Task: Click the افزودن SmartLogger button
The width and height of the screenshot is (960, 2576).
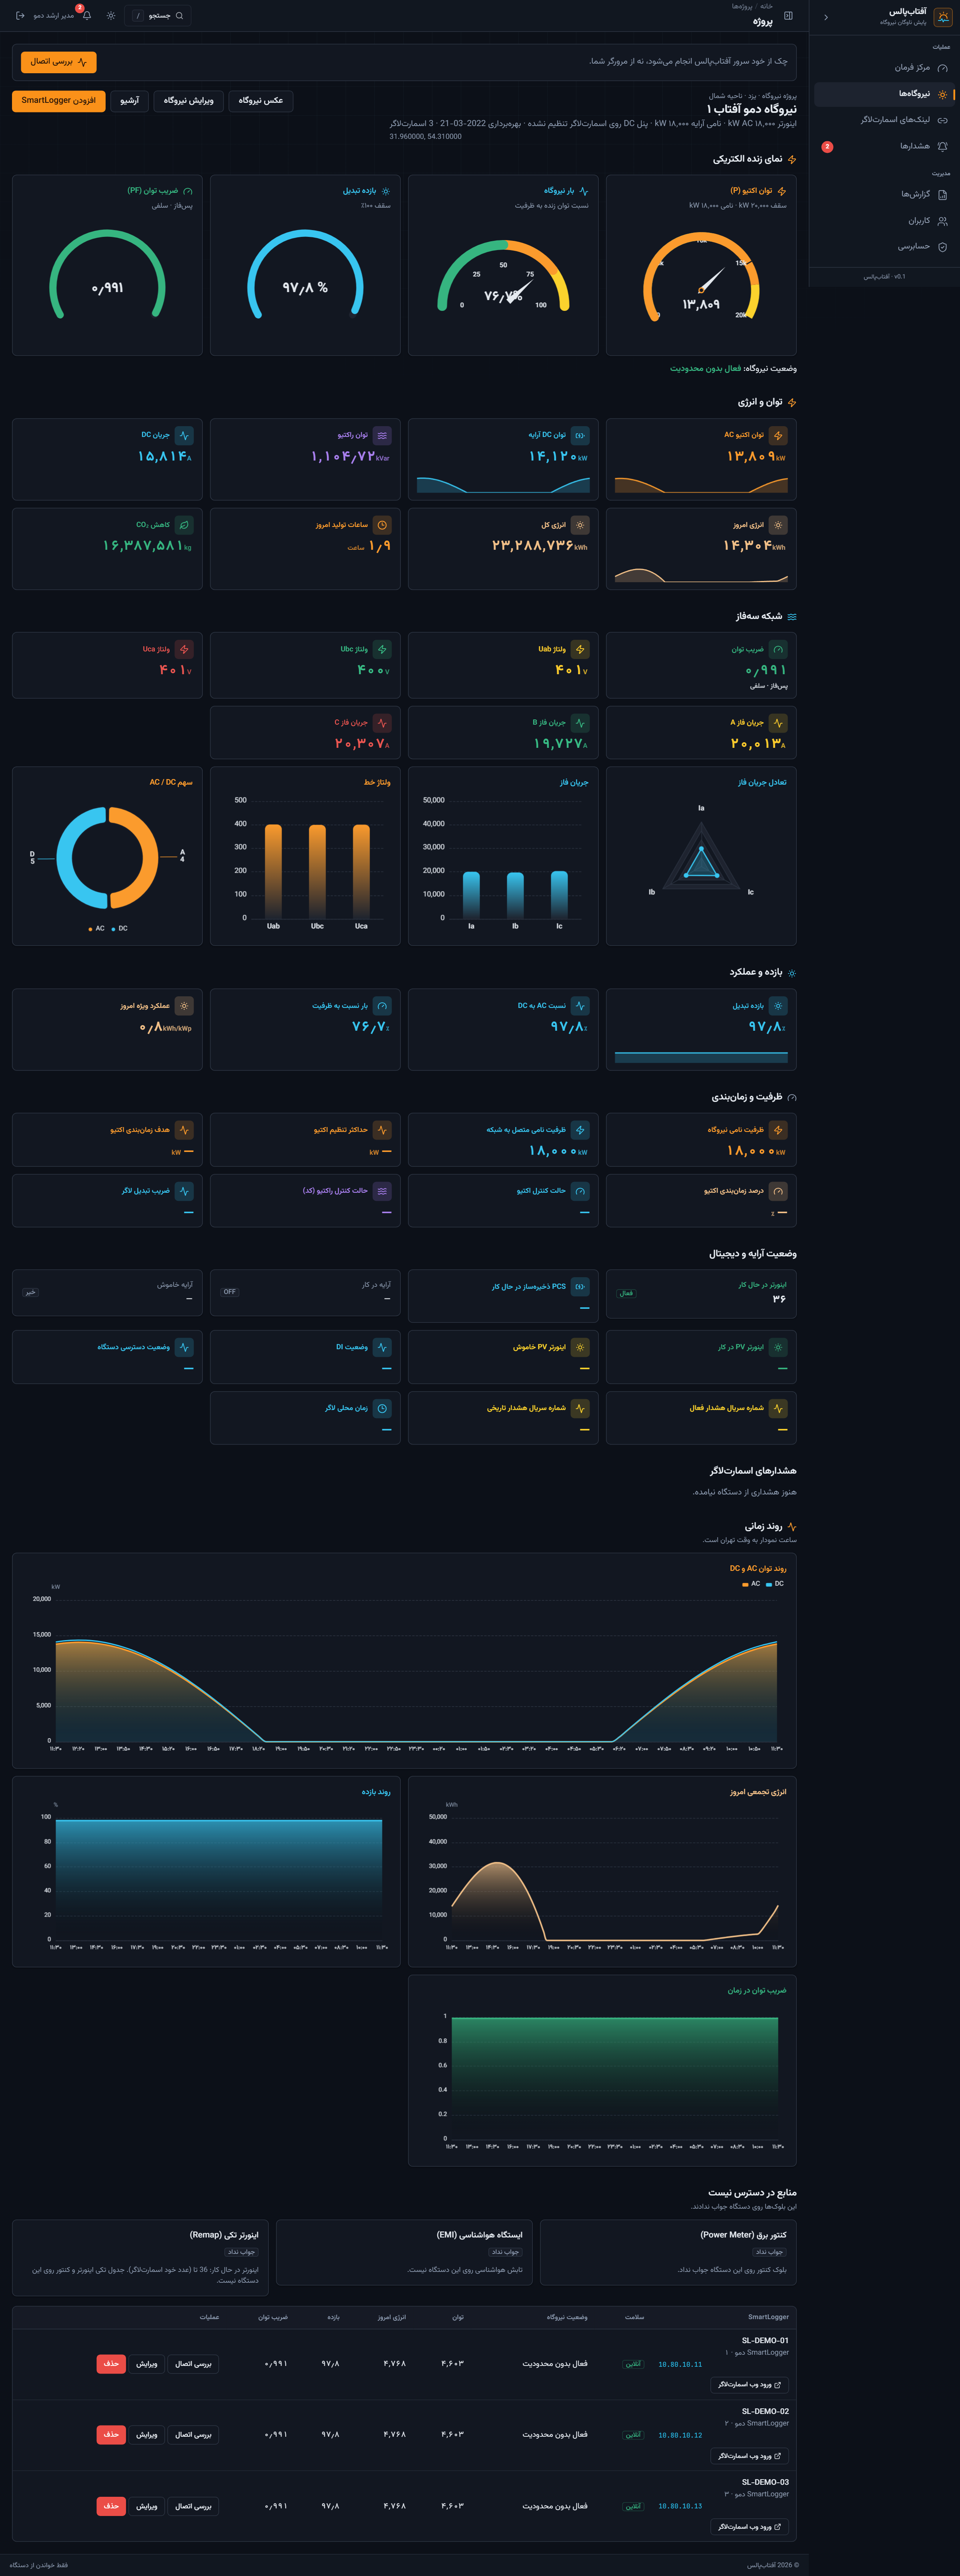Action: tap(59, 101)
